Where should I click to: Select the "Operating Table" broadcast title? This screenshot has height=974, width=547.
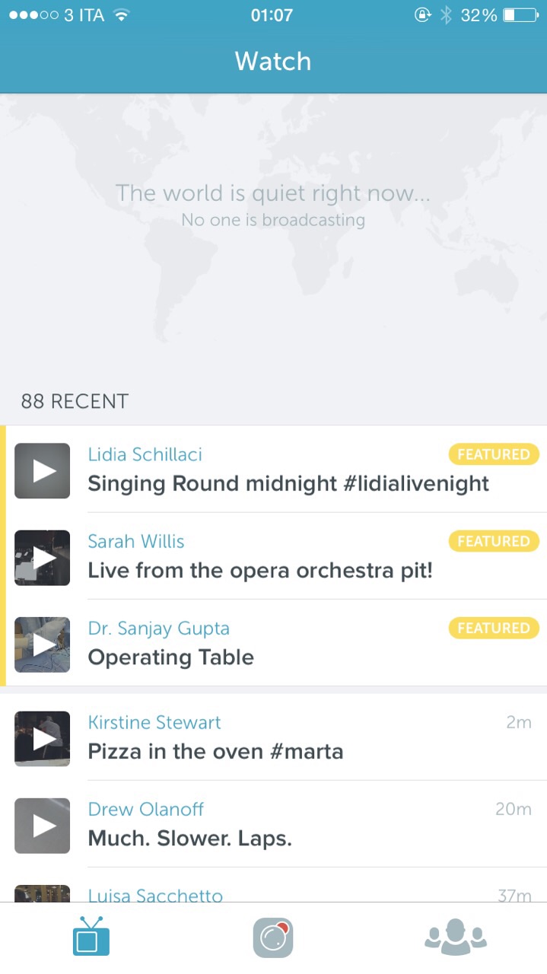171,657
